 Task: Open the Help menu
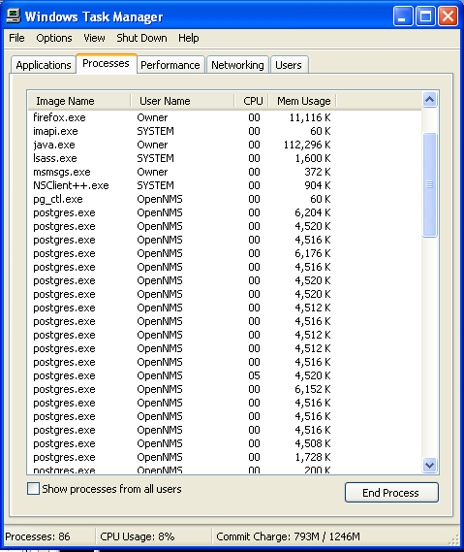[x=189, y=38]
